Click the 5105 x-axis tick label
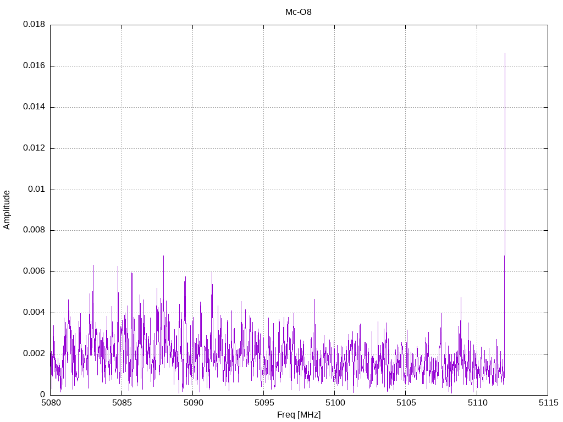 405,403
